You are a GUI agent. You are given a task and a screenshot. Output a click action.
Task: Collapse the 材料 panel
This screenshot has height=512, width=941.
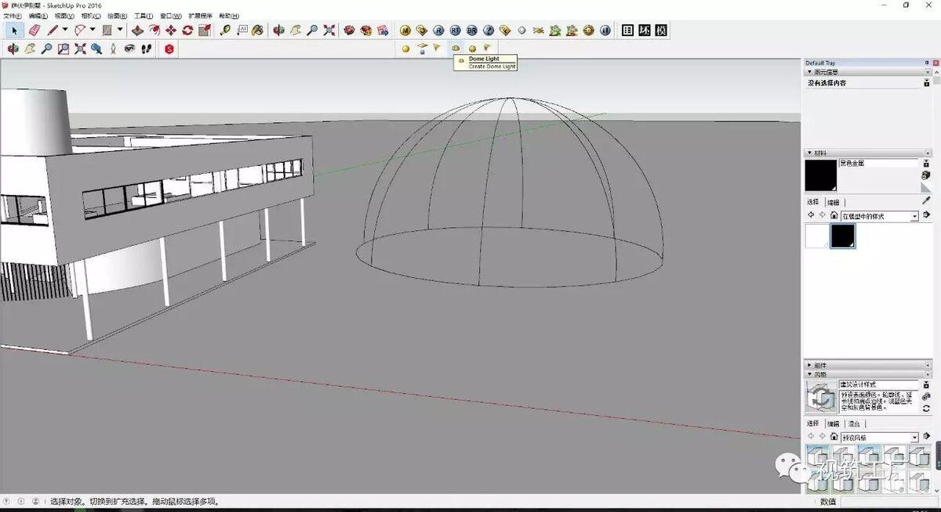(x=810, y=153)
